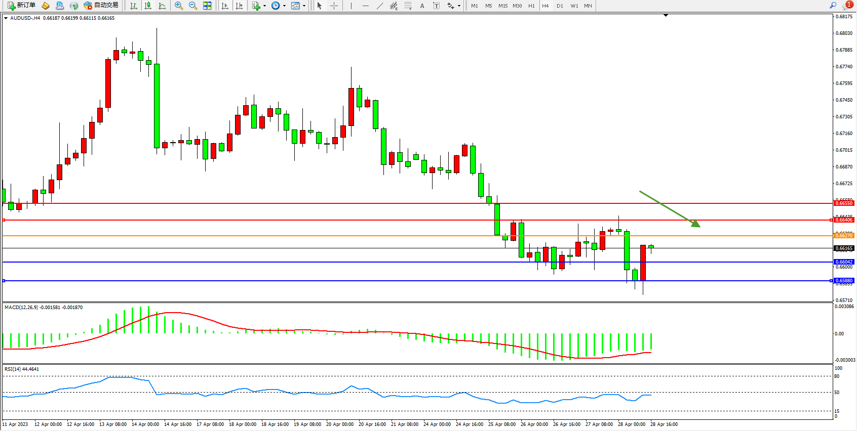
Task: Zoom out on the chart
Action: [193, 6]
